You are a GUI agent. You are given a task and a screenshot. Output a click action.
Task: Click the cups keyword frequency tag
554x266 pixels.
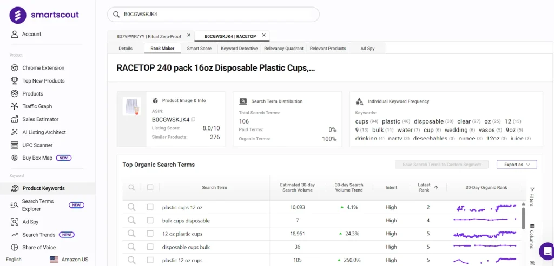[x=367, y=121]
